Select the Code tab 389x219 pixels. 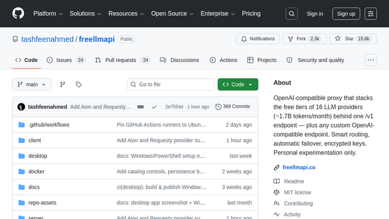click(x=27, y=60)
